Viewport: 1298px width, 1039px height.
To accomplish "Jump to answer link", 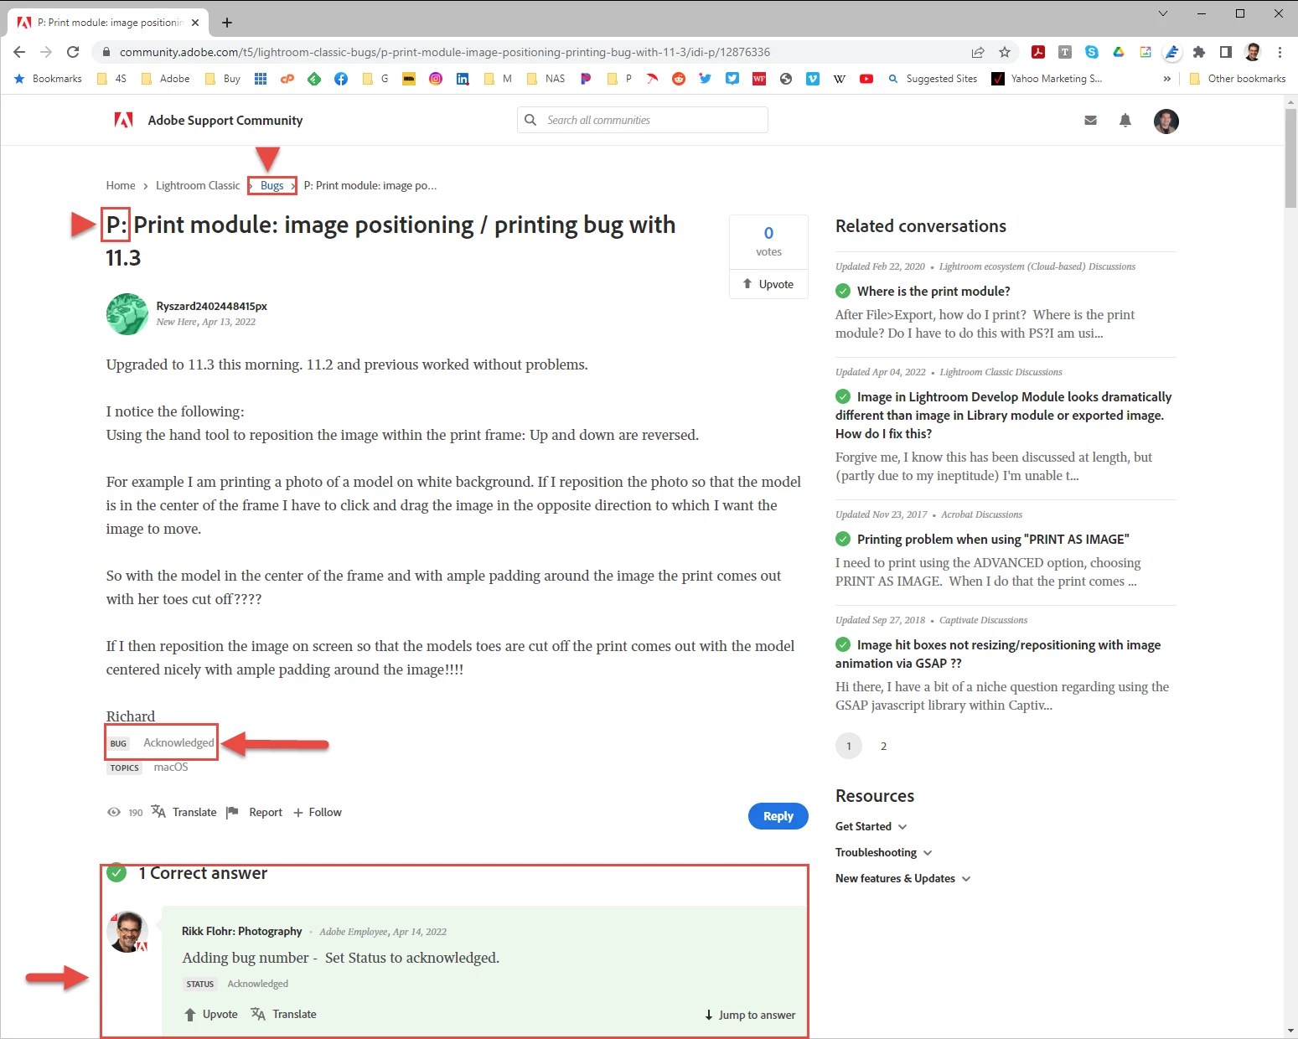I will [750, 1015].
